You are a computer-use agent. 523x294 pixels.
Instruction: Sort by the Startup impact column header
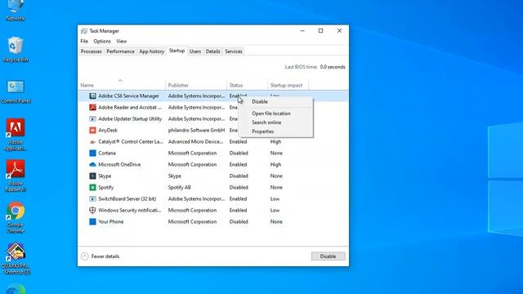(x=288, y=85)
